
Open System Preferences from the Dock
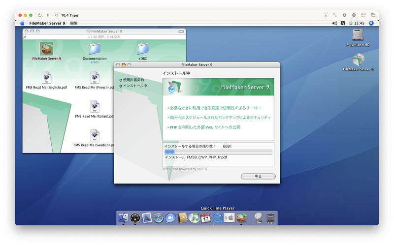(x=230, y=218)
